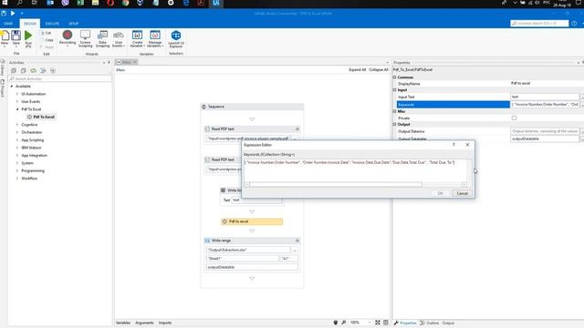The height and width of the screenshot is (328, 584).
Task: Click the Output Datatable property field
Action: pyautogui.click(x=545, y=138)
